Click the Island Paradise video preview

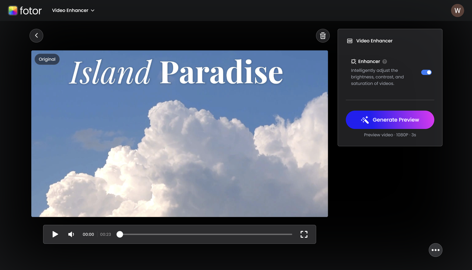pos(179,133)
